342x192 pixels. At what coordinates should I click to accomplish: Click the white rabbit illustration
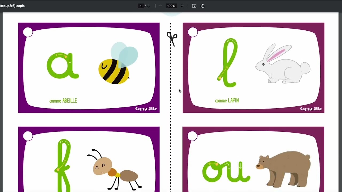283,63
